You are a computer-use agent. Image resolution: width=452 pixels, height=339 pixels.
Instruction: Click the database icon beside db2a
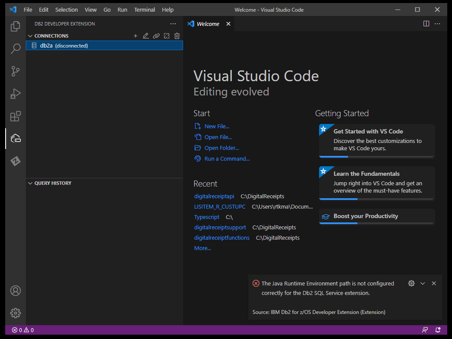[34, 45]
